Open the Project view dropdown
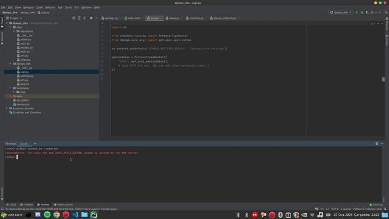 tap(14, 18)
